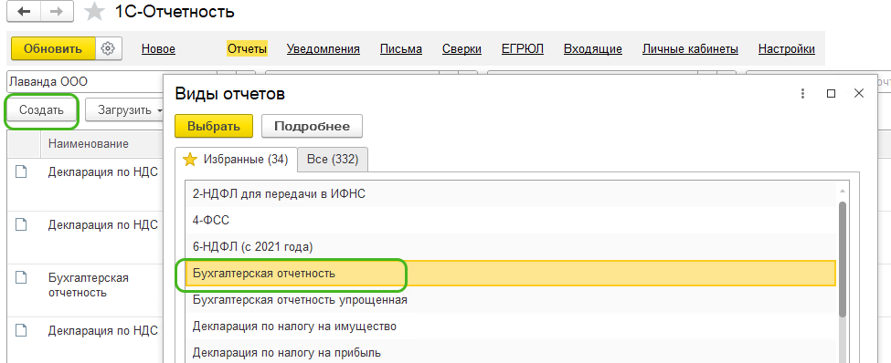Click the forward navigation arrow

(57, 12)
